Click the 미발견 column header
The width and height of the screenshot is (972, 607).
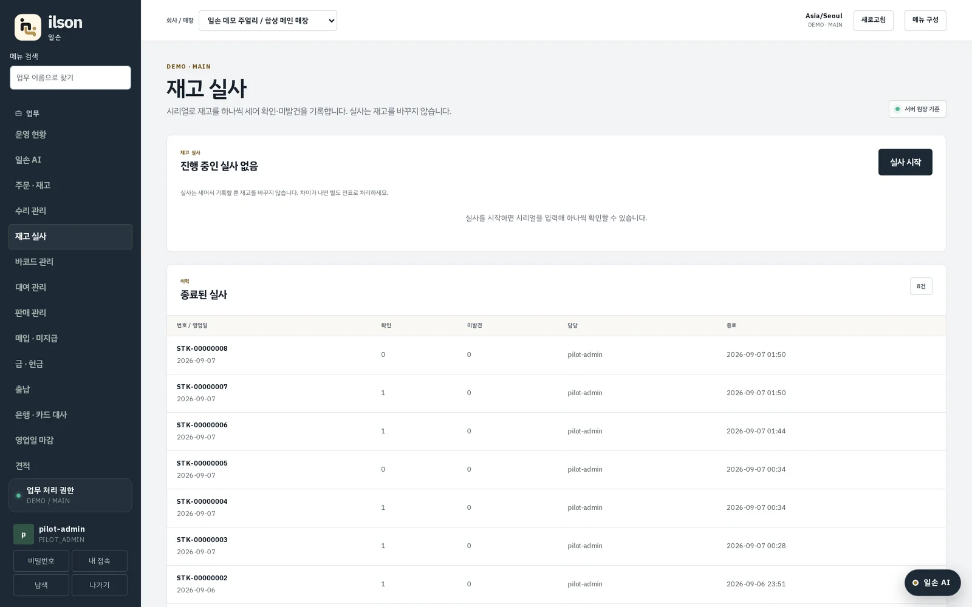(474, 325)
